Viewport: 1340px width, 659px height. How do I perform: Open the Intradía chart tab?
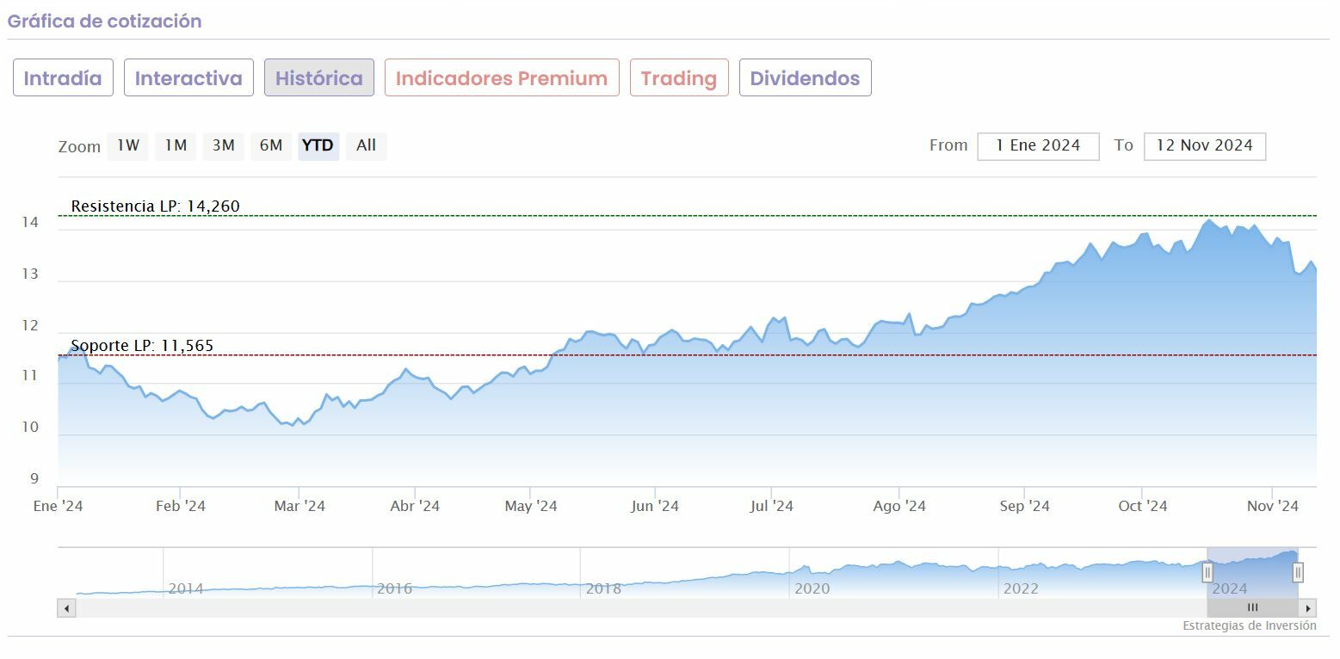coord(63,78)
